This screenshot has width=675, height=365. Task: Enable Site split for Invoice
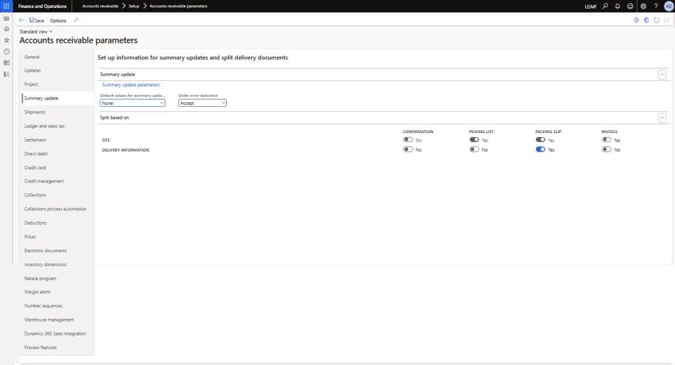[x=606, y=140]
